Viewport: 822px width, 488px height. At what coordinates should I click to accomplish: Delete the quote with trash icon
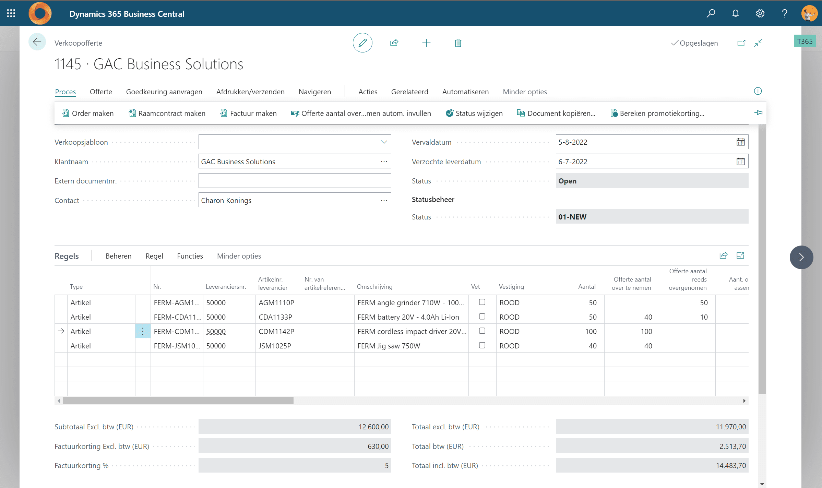point(458,43)
